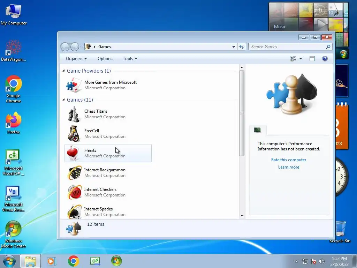Open the view options dropdown arrow
357x268 pixels.
click(301, 59)
